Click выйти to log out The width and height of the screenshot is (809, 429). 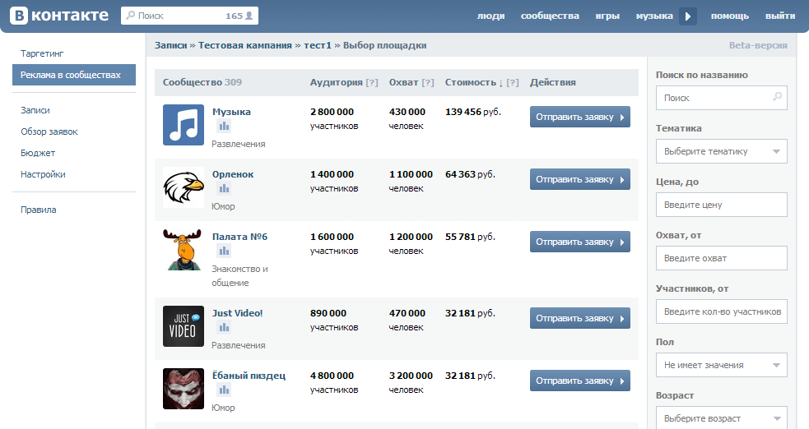click(x=780, y=16)
